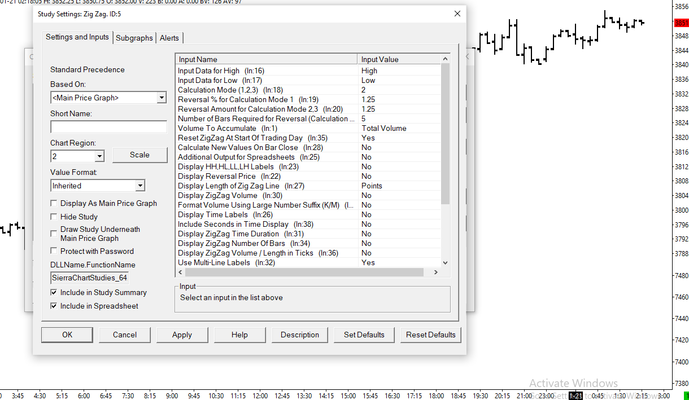
Task: Select Reset ZigZag At Start Of Trading Day
Action: 308,138
